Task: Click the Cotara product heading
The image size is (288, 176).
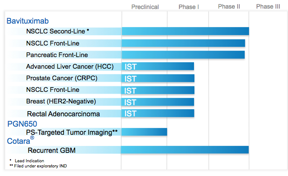Action: point(20,141)
